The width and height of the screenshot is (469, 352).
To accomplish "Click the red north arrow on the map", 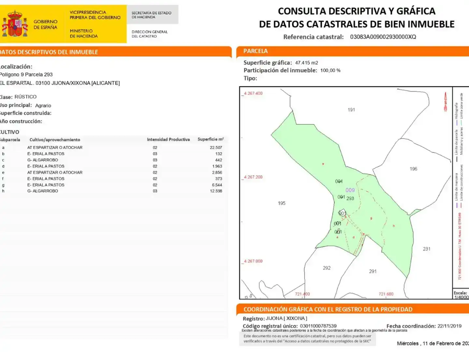I will tap(445, 101).
